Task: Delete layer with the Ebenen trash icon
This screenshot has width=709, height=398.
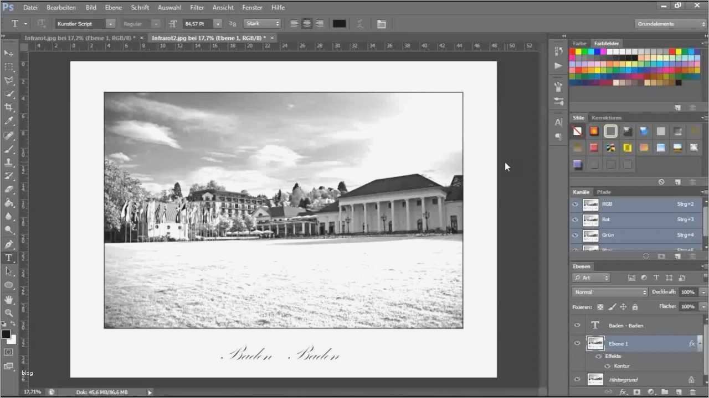Action: point(692,392)
